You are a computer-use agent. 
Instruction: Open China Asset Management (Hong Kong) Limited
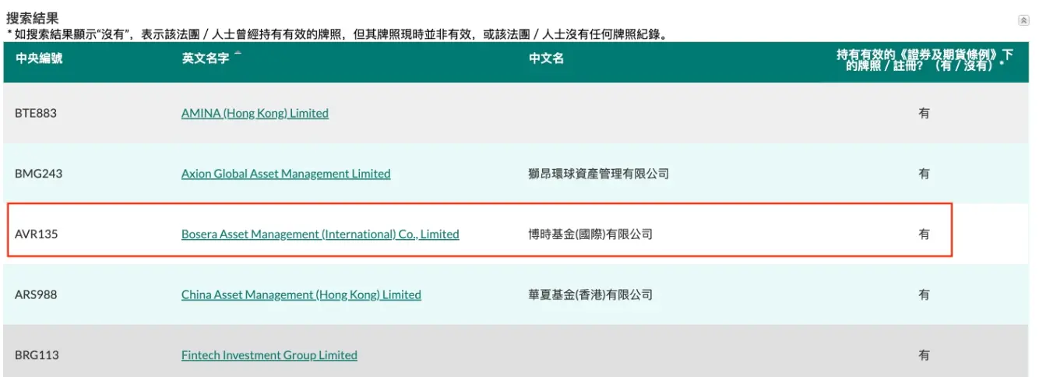[301, 294]
